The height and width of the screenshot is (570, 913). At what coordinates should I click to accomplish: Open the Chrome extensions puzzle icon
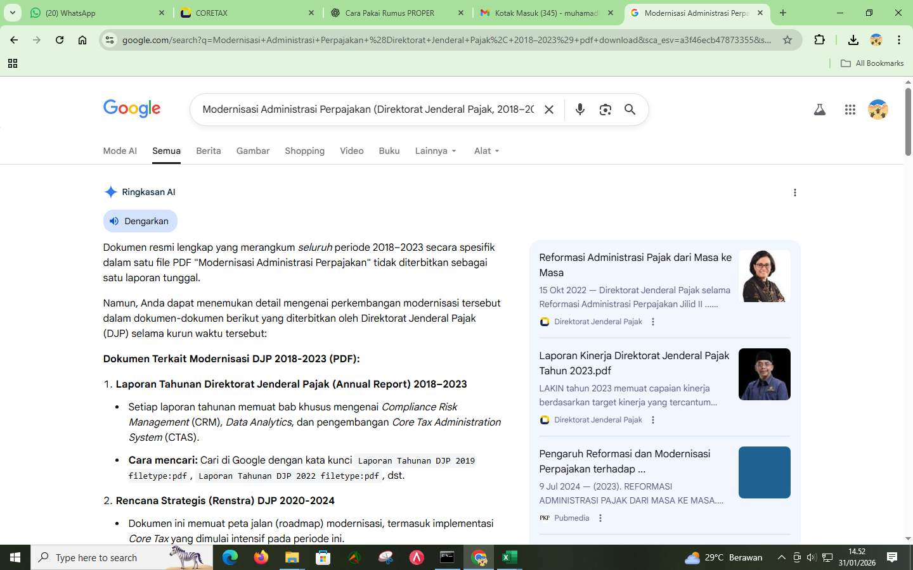pos(819,39)
